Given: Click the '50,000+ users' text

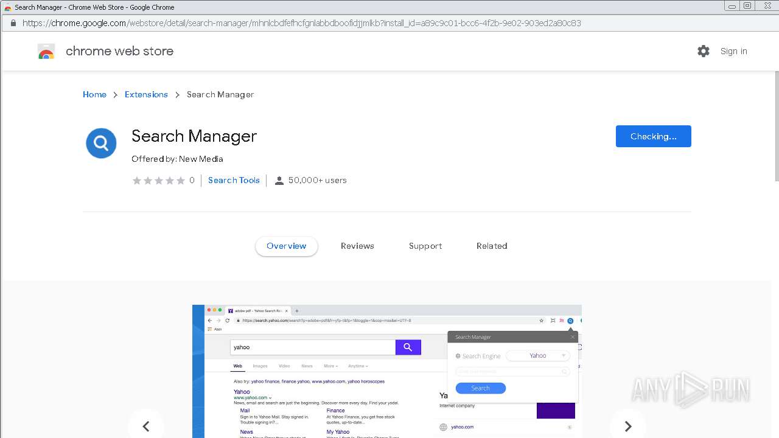Looking at the screenshot, I should click(318, 180).
